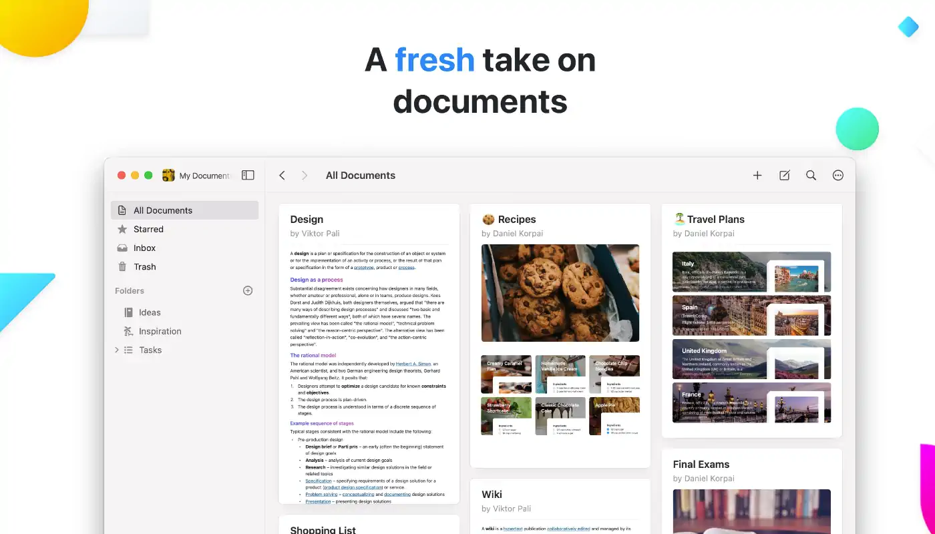This screenshot has width=935, height=534.
Task: Select All Documents in the sidebar
Action: (184, 210)
